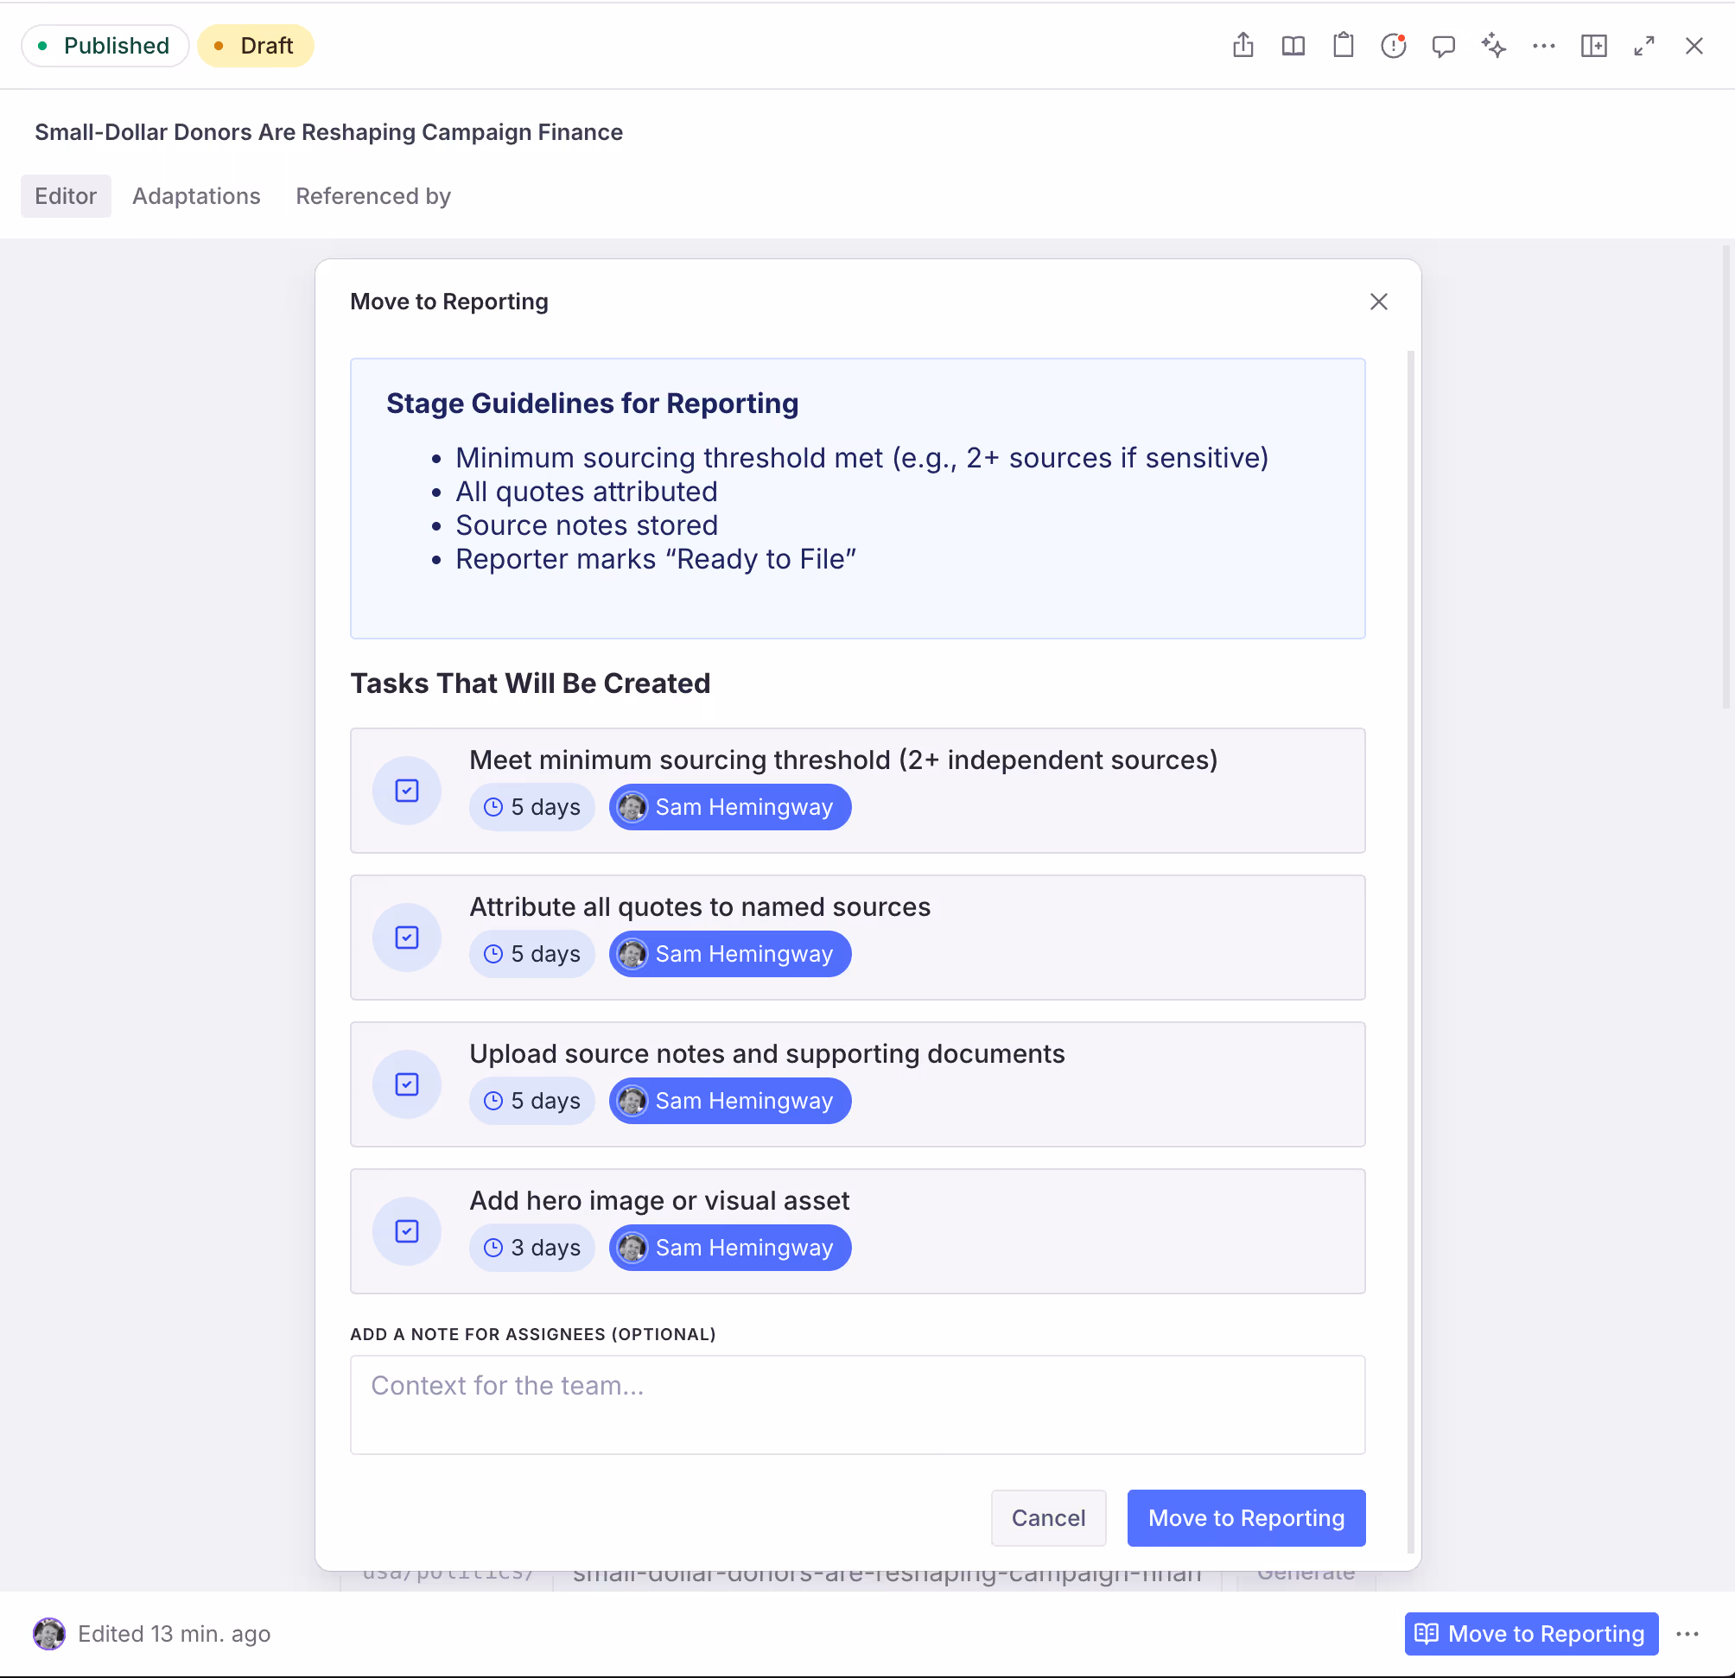Click the AI sparkles icon
Viewport: 1735px width, 1678px height.
[x=1493, y=46]
